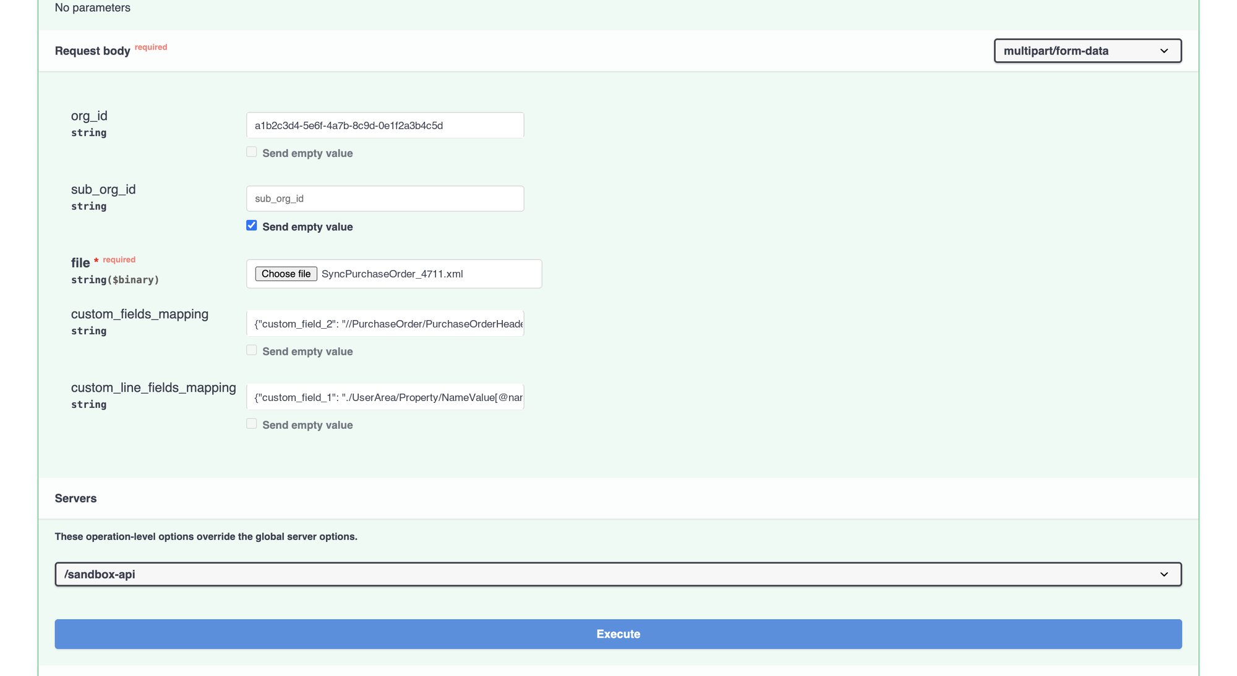This screenshot has height=676, width=1237.
Task: Click the sub_org_id field label
Action: (x=103, y=190)
